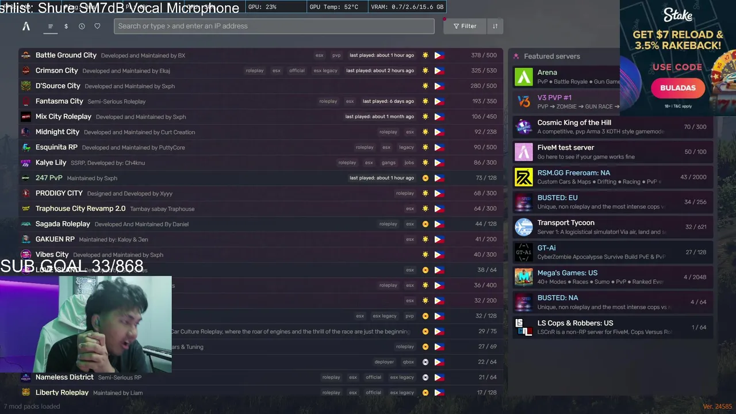Click 'last played: 6 days ago' on Fantasma City

(x=388, y=101)
